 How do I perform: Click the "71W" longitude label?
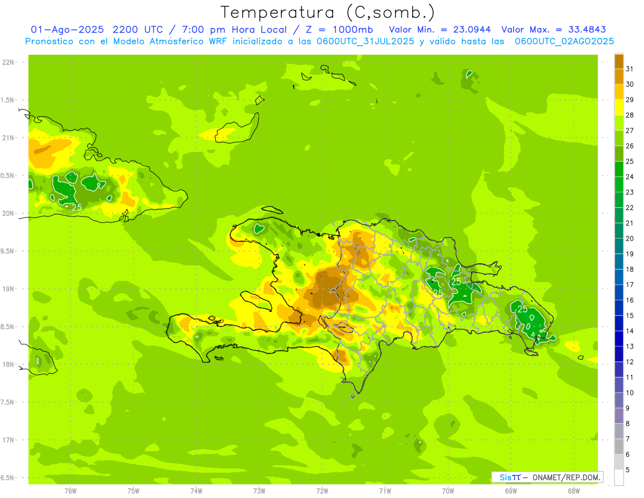(385, 490)
